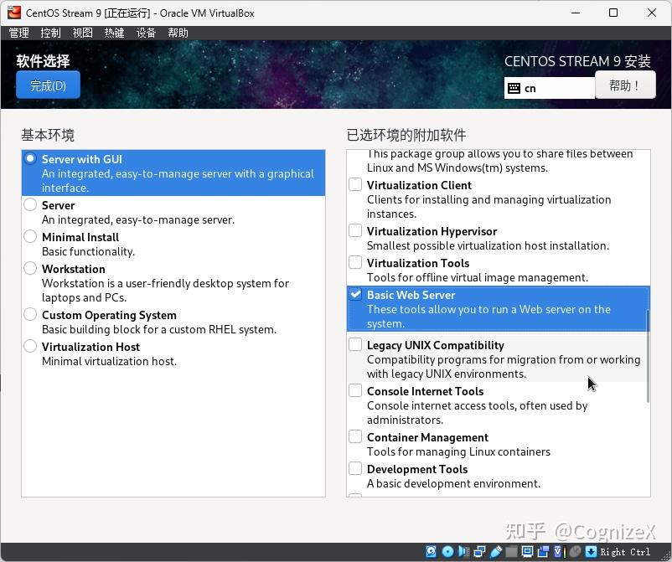
Task: Uncheck the Basic Web Server checkbox
Action: (355, 294)
